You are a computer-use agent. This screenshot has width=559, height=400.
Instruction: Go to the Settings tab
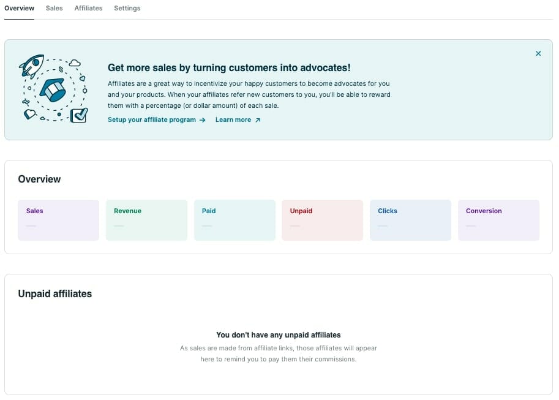pyautogui.click(x=127, y=8)
